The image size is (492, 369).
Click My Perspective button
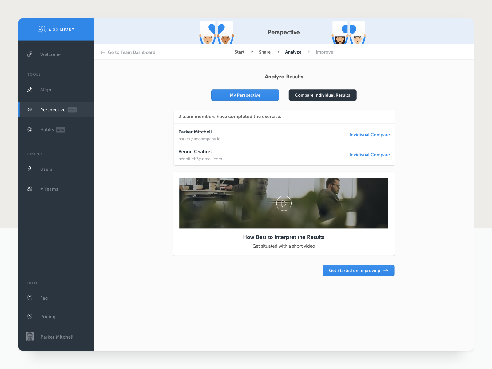(245, 95)
